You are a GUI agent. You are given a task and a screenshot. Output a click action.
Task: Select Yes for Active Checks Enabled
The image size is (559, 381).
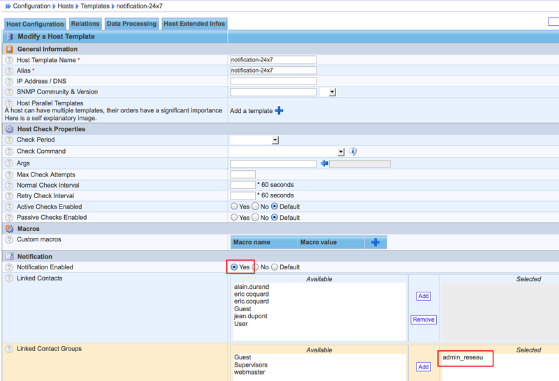(x=235, y=207)
